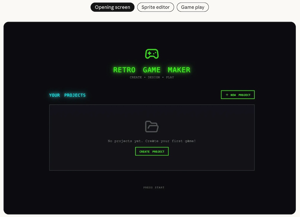
Task: Click PLAY in the tagline under the title
Action: (x=170, y=77)
